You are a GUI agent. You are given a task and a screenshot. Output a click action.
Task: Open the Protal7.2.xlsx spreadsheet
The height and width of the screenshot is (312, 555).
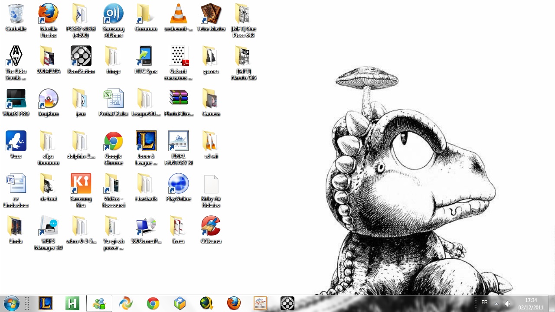[x=114, y=102]
